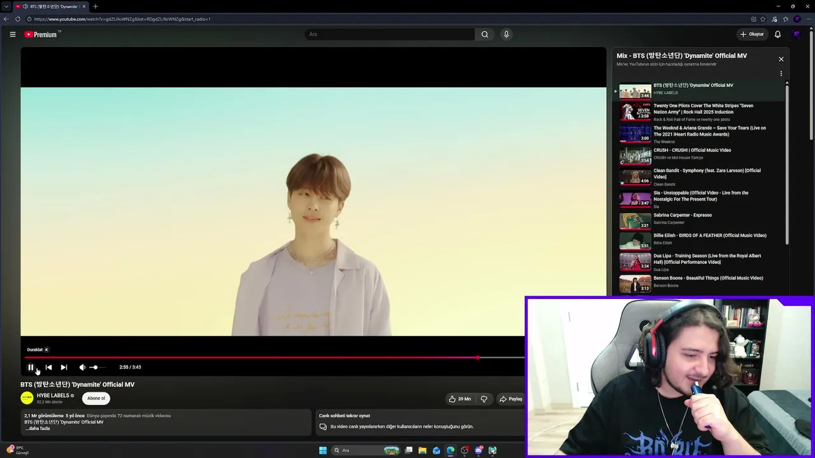Open the YouTube hamburger guide menu
Image resolution: width=815 pixels, height=458 pixels.
pyautogui.click(x=13, y=34)
